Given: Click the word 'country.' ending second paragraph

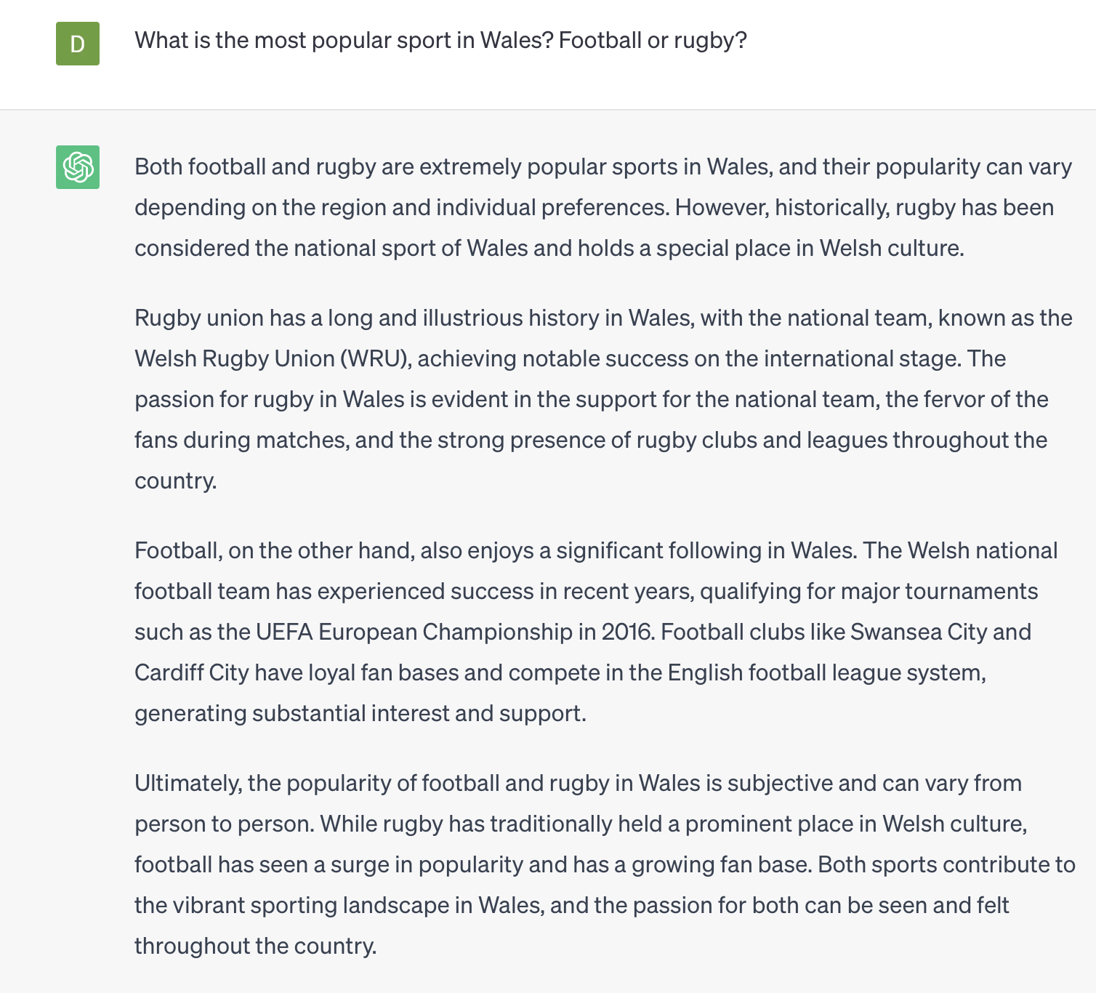Looking at the screenshot, I should [176, 481].
